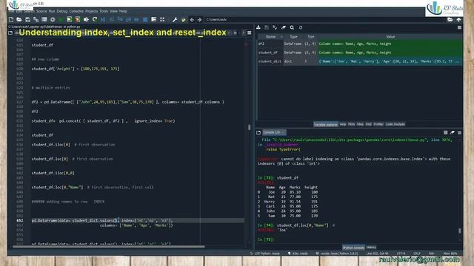Stop debugging with the blue square
This screenshot has height=266, width=474.
(145, 20)
